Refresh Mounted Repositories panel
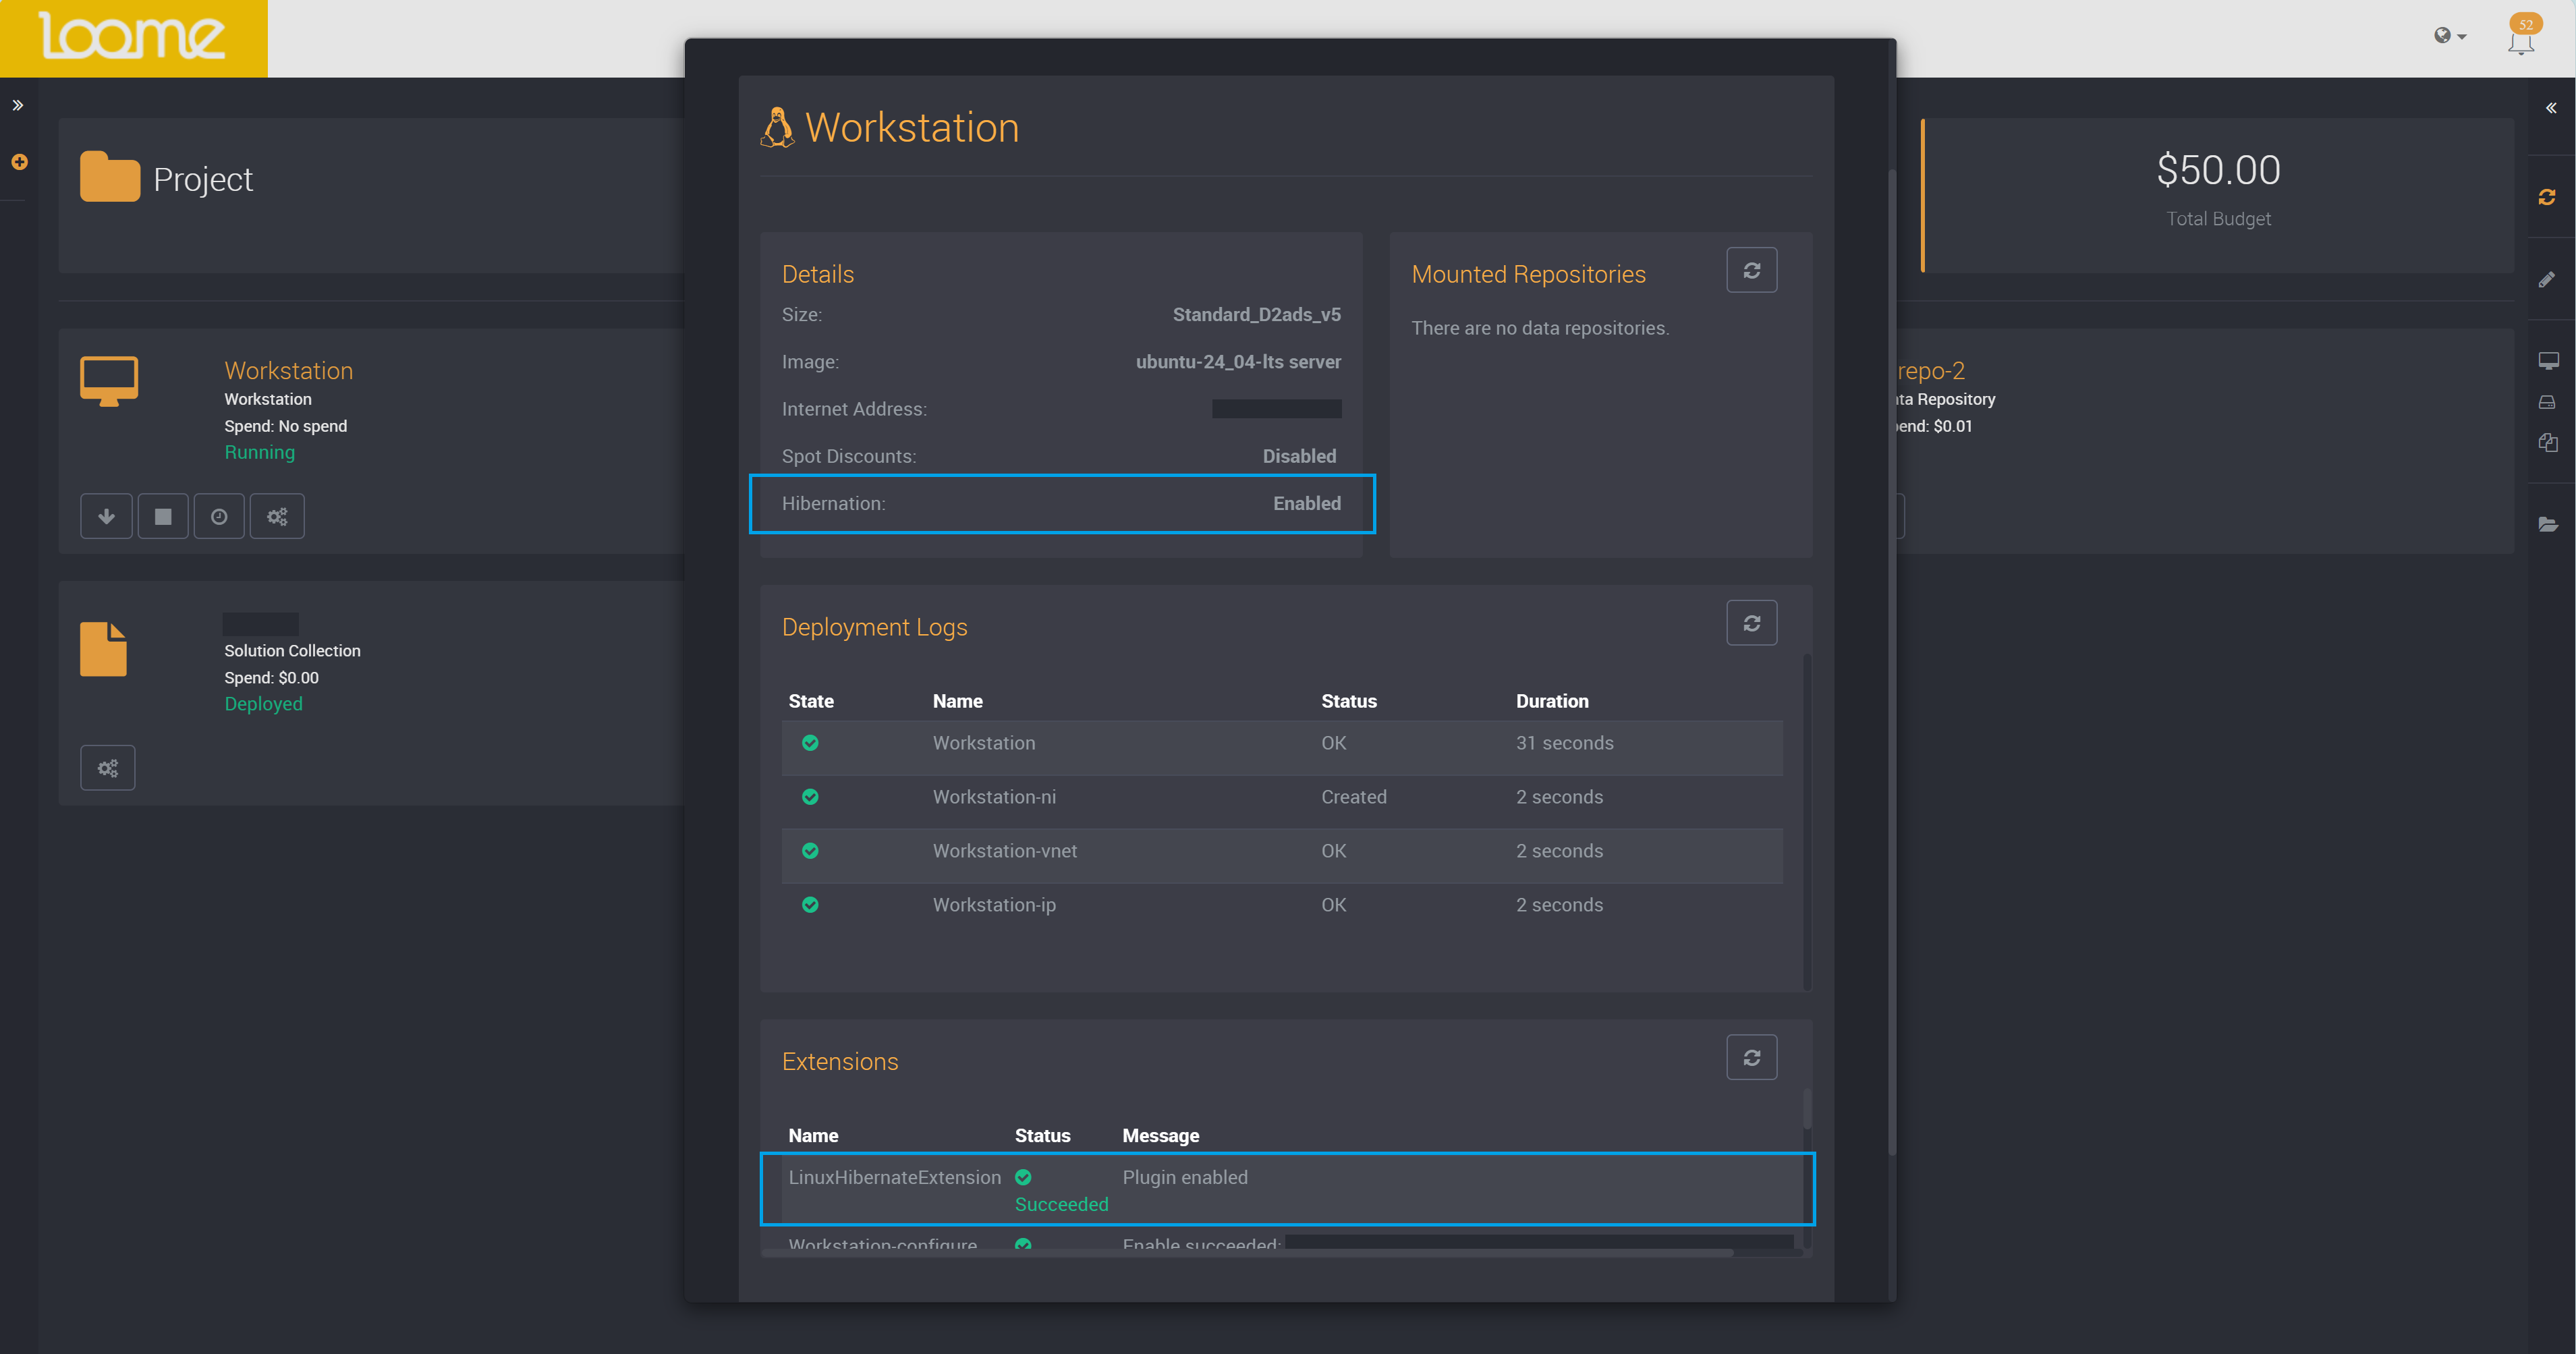This screenshot has width=2576, height=1354. [1751, 270]
